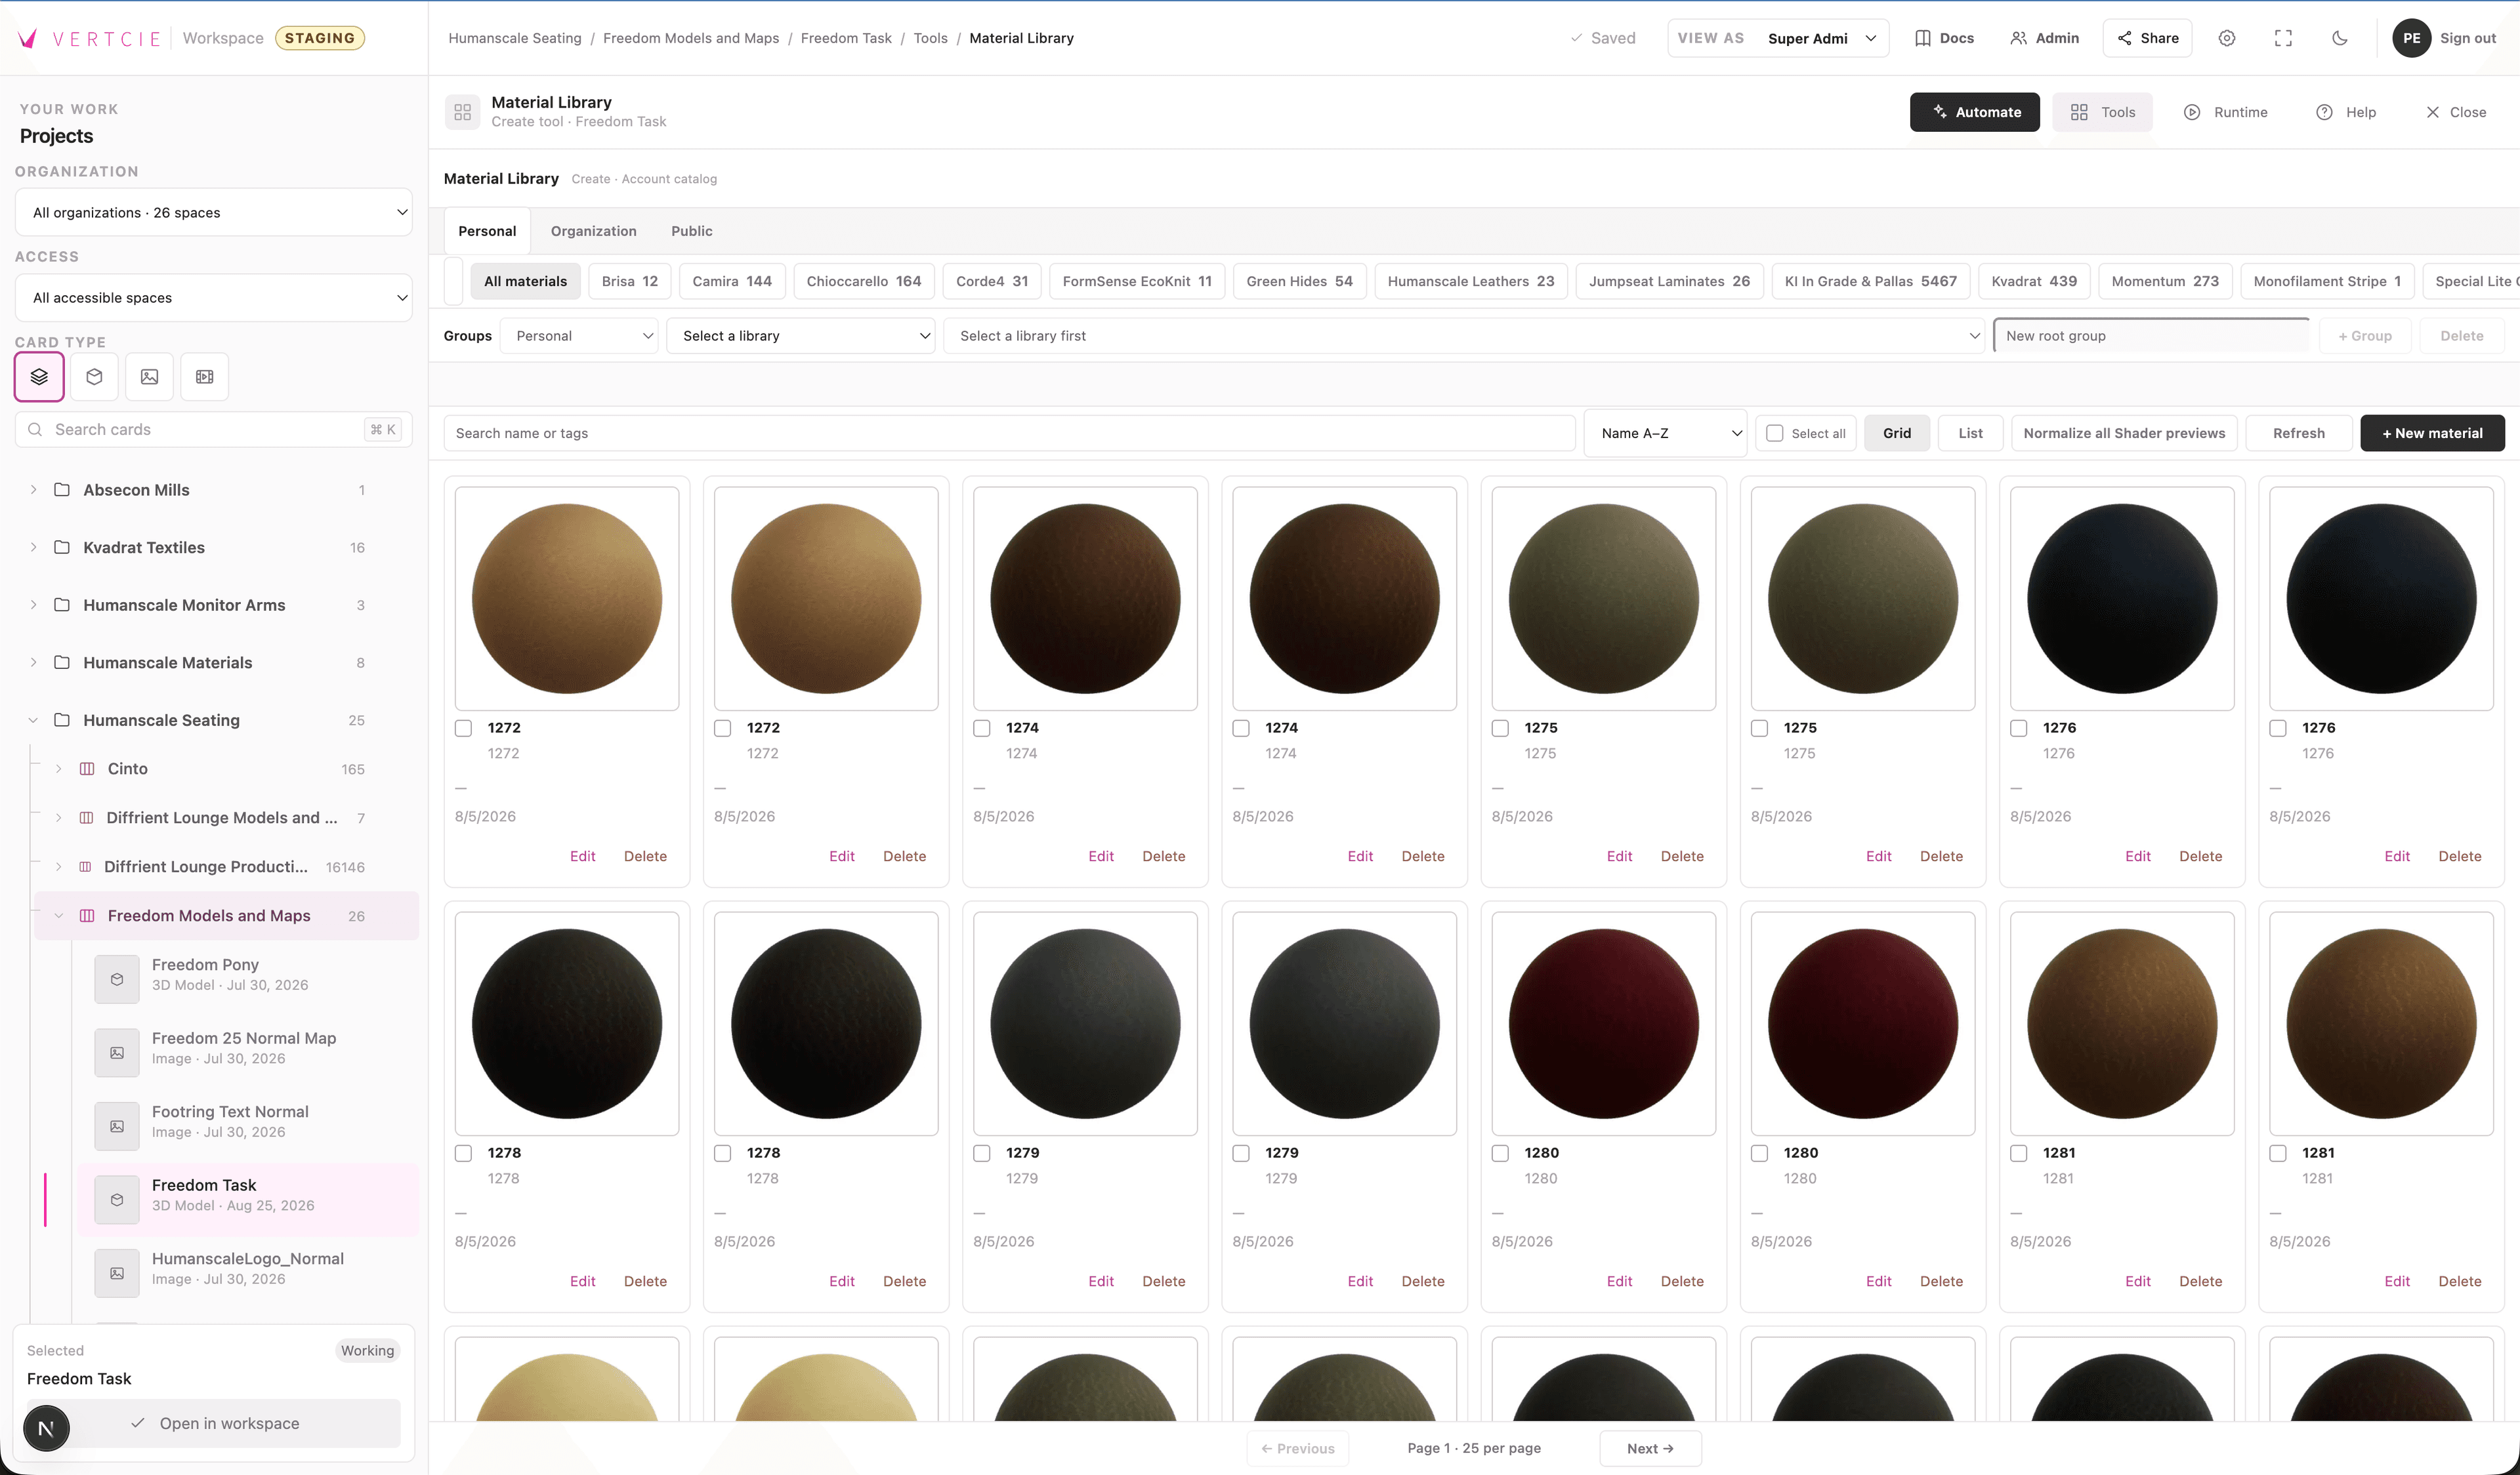Tick checkbox of first 1275 material
Viewport: 2520px width, 1475px height.
(x=1500, y=729)
